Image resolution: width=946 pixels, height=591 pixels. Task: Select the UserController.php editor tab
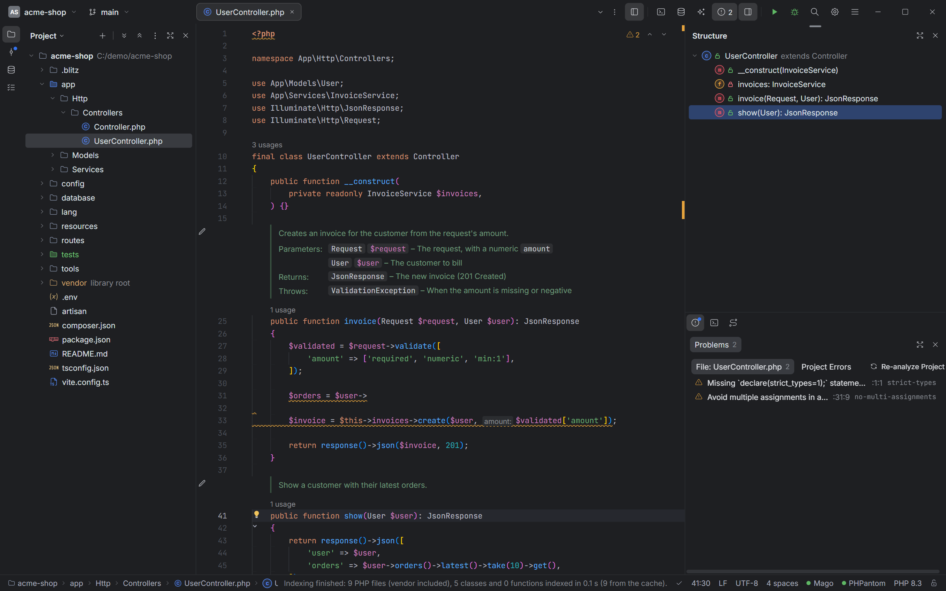pyautogui.click(x=249, y=12)
